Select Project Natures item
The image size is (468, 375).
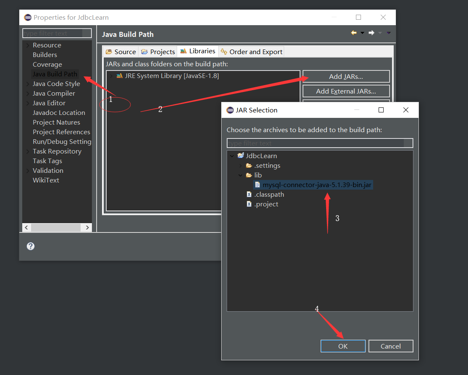coord(56,122)
